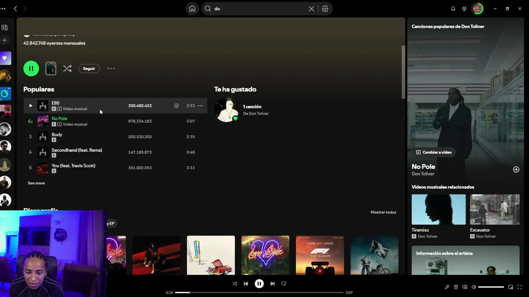Create a playlist with the plus icon
Screen dimensions: 529x297
tap(5, 40)
